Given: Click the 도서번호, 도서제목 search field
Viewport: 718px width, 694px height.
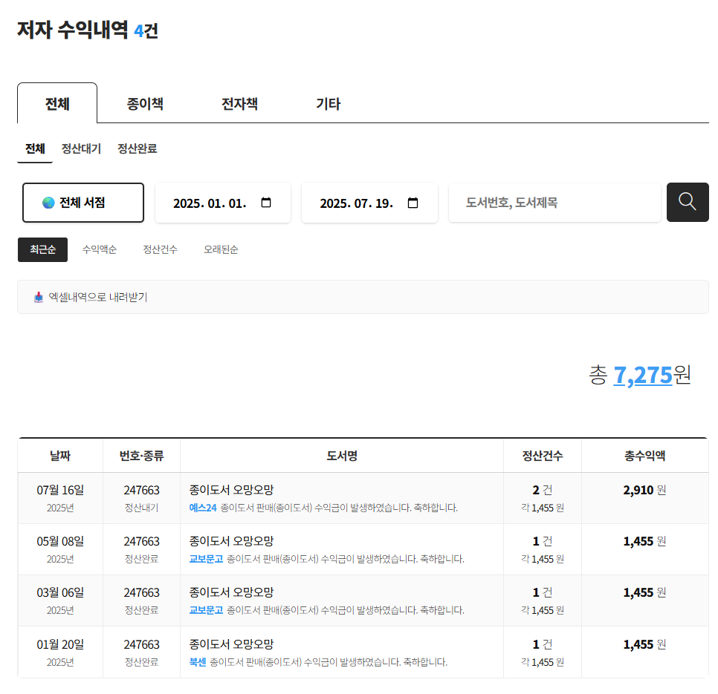Looking at the screenshot, I should (x=554, y=202).
